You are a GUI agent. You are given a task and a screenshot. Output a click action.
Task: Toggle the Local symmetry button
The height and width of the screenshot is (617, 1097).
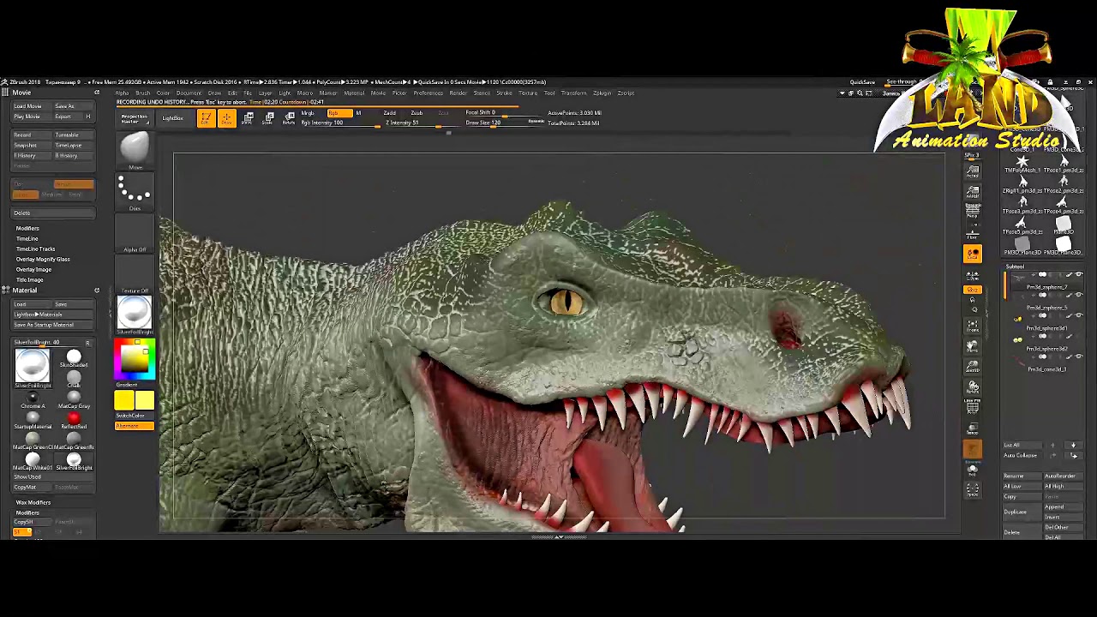click(x=973, y=254)
